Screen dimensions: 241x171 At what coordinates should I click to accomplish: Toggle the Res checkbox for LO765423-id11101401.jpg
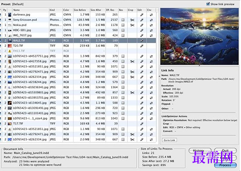123,113
